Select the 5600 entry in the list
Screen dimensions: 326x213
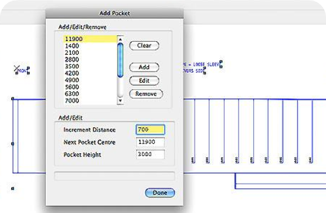pos(90,87)
